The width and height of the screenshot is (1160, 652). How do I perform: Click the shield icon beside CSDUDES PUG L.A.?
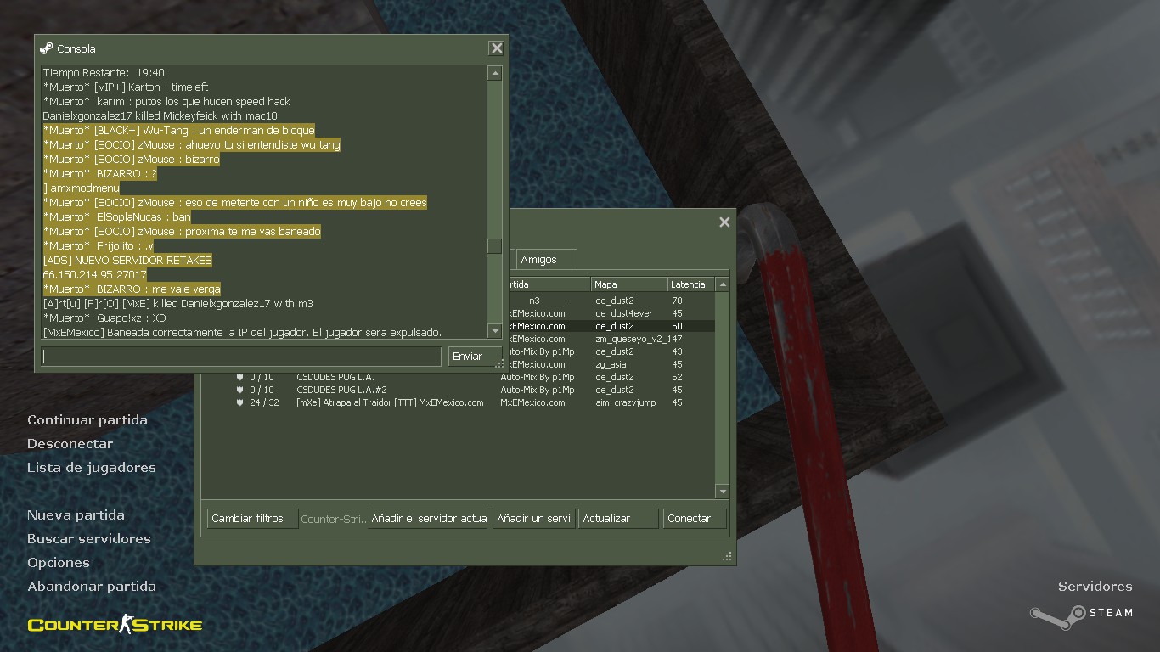pyautogui.click(x=240, y=377)
